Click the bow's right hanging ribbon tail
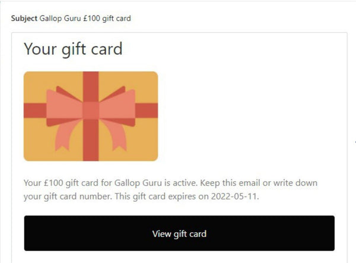The width and height of the screenshot is (356, 263). click(x=115, y=135)
